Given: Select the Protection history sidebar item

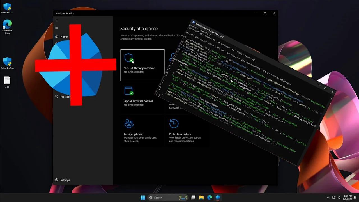Looking at the screenshot, I should point(63,97).
